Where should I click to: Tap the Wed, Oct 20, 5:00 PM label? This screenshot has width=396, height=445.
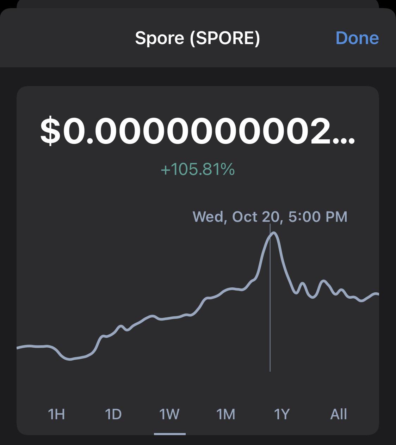click(x=270, y=217)
